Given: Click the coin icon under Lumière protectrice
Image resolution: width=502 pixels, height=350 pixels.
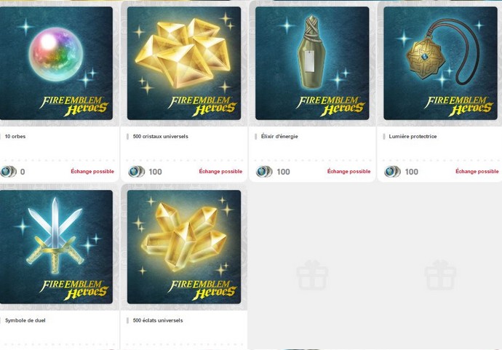Looking at the screenshot, I should pyautogui.click(x=393, y=172).
